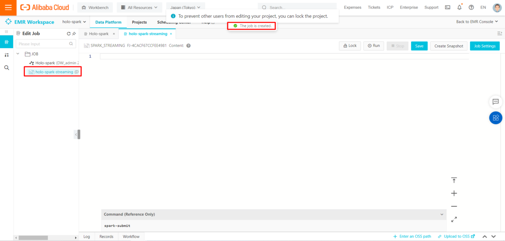The height and width of the screenshot is (241, 505).
Task: Open Tickets in the top bar
Action: coord(374,8)
